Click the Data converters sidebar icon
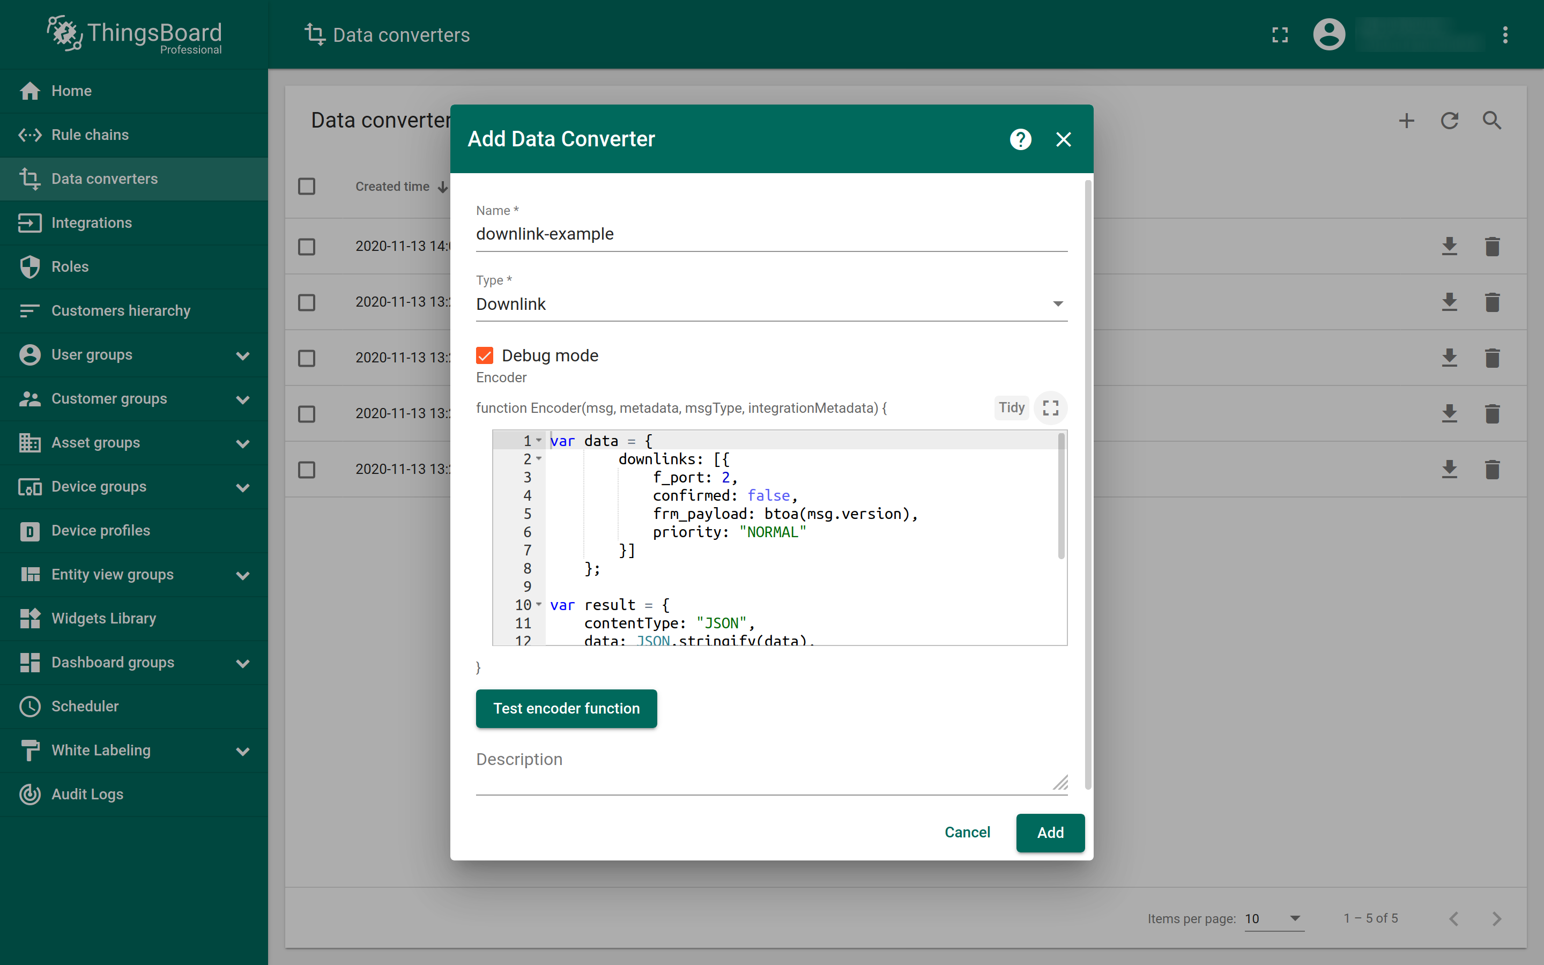Screen dimensions: 1544x965 (30, 178)
